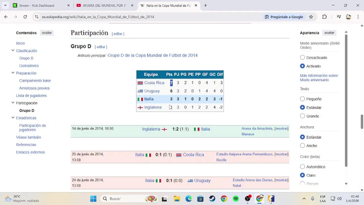The height and width of the screenshot is (205, 364).
Task: Close the Italia en la Copa Mundial tab
Action: (x=196, y=5)
